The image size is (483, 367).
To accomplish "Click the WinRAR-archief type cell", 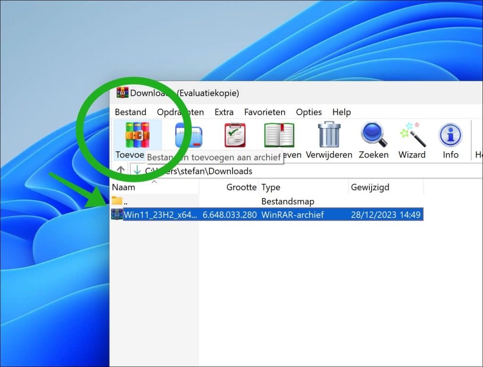I will (292, 215).
